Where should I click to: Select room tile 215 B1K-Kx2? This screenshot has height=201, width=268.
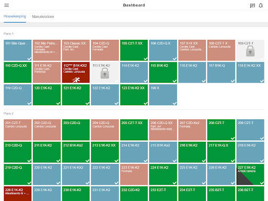pyautogui.click(x=163, y=152)
